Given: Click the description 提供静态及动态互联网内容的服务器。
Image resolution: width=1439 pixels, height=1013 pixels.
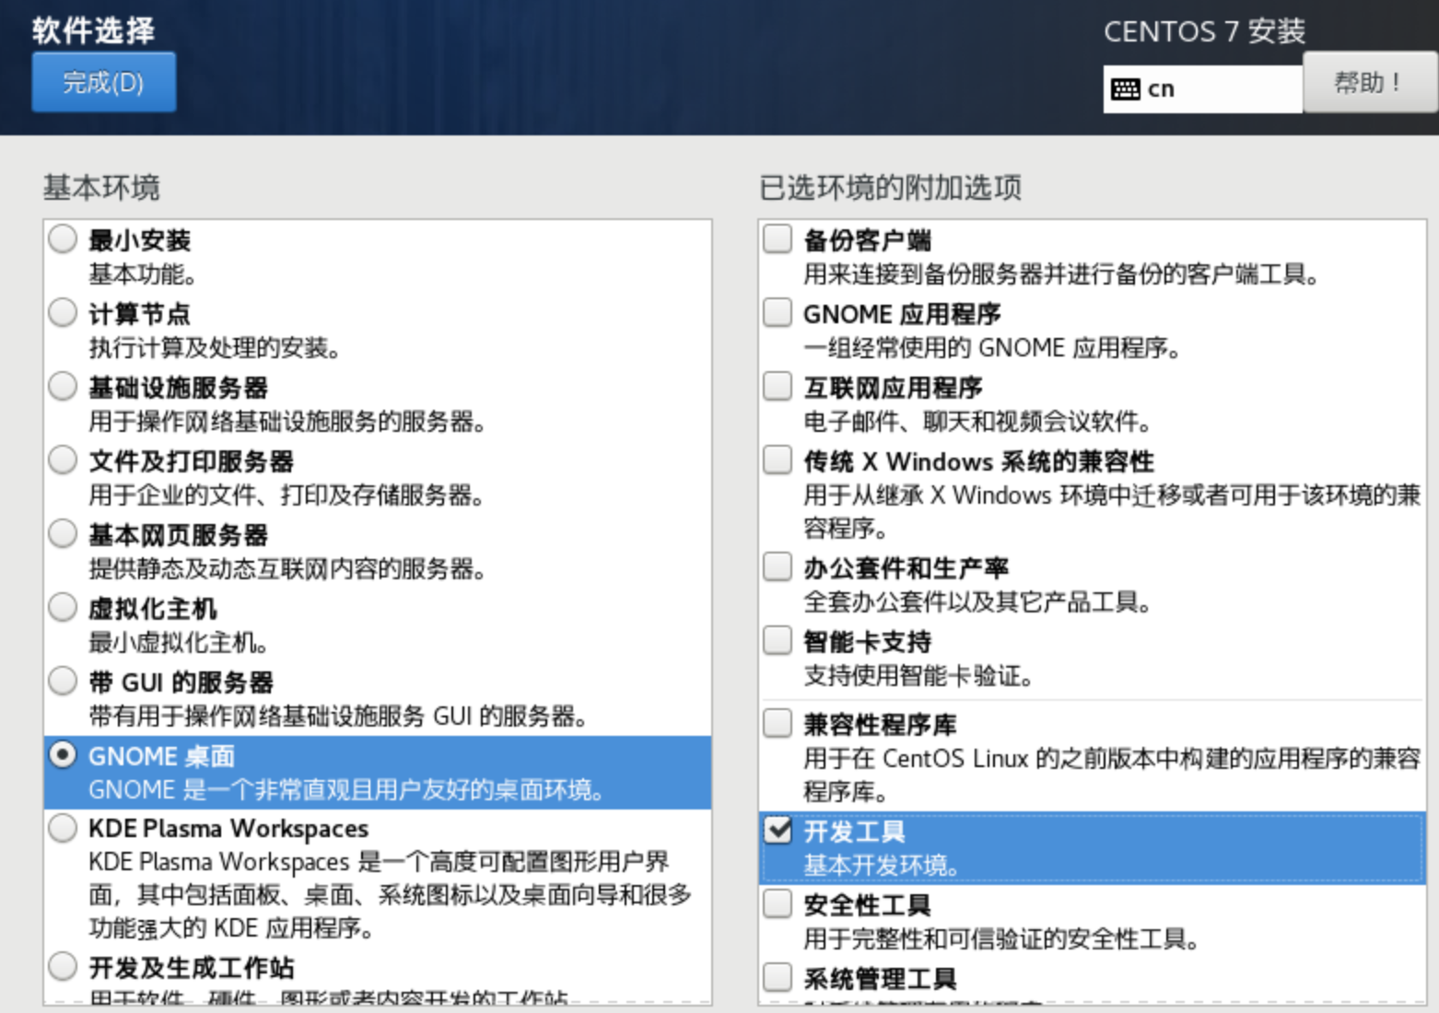Looking at the screenshot, I should point(287,569).
